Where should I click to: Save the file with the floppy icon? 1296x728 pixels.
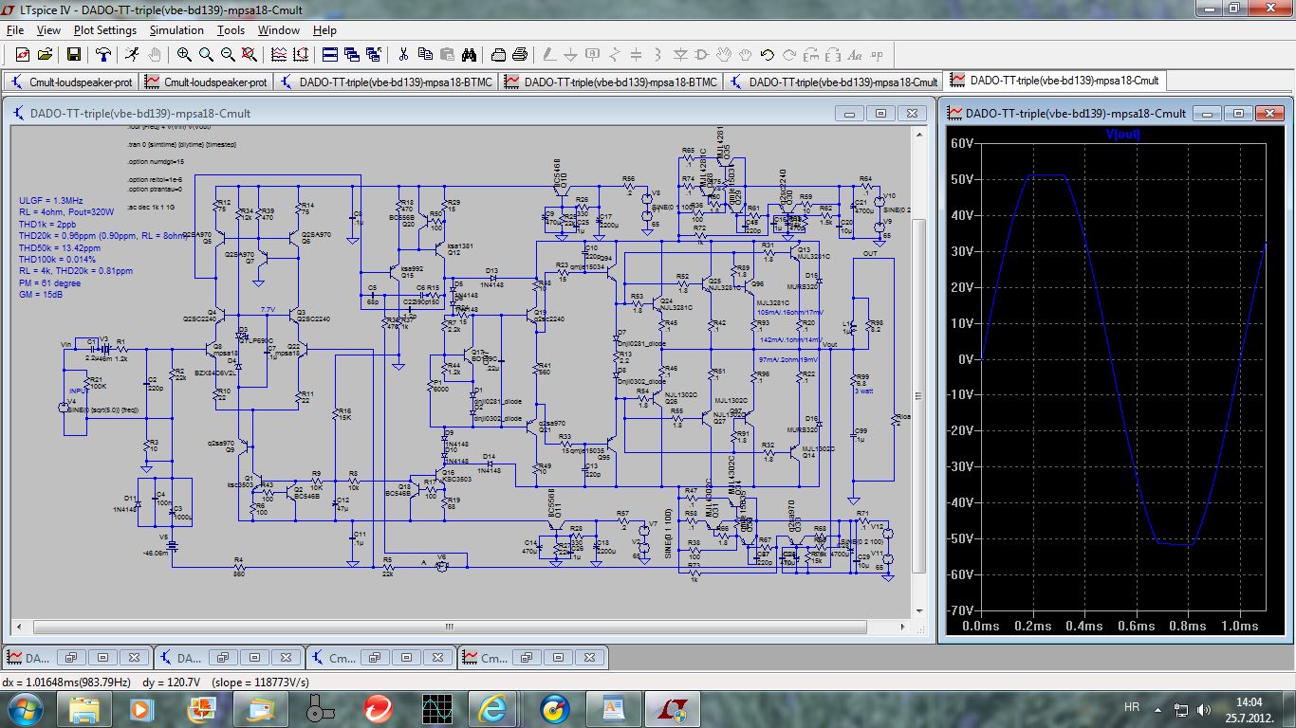73,54
